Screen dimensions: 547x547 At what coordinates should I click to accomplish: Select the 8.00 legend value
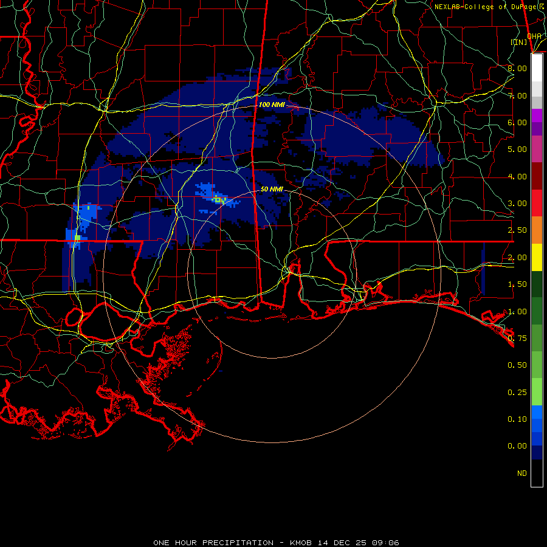[517, 68]
